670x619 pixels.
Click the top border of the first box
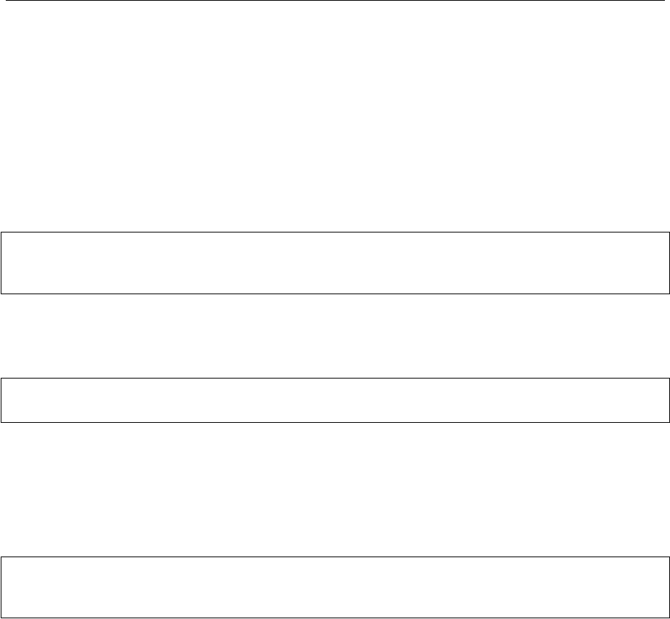(x=334, y=232)
